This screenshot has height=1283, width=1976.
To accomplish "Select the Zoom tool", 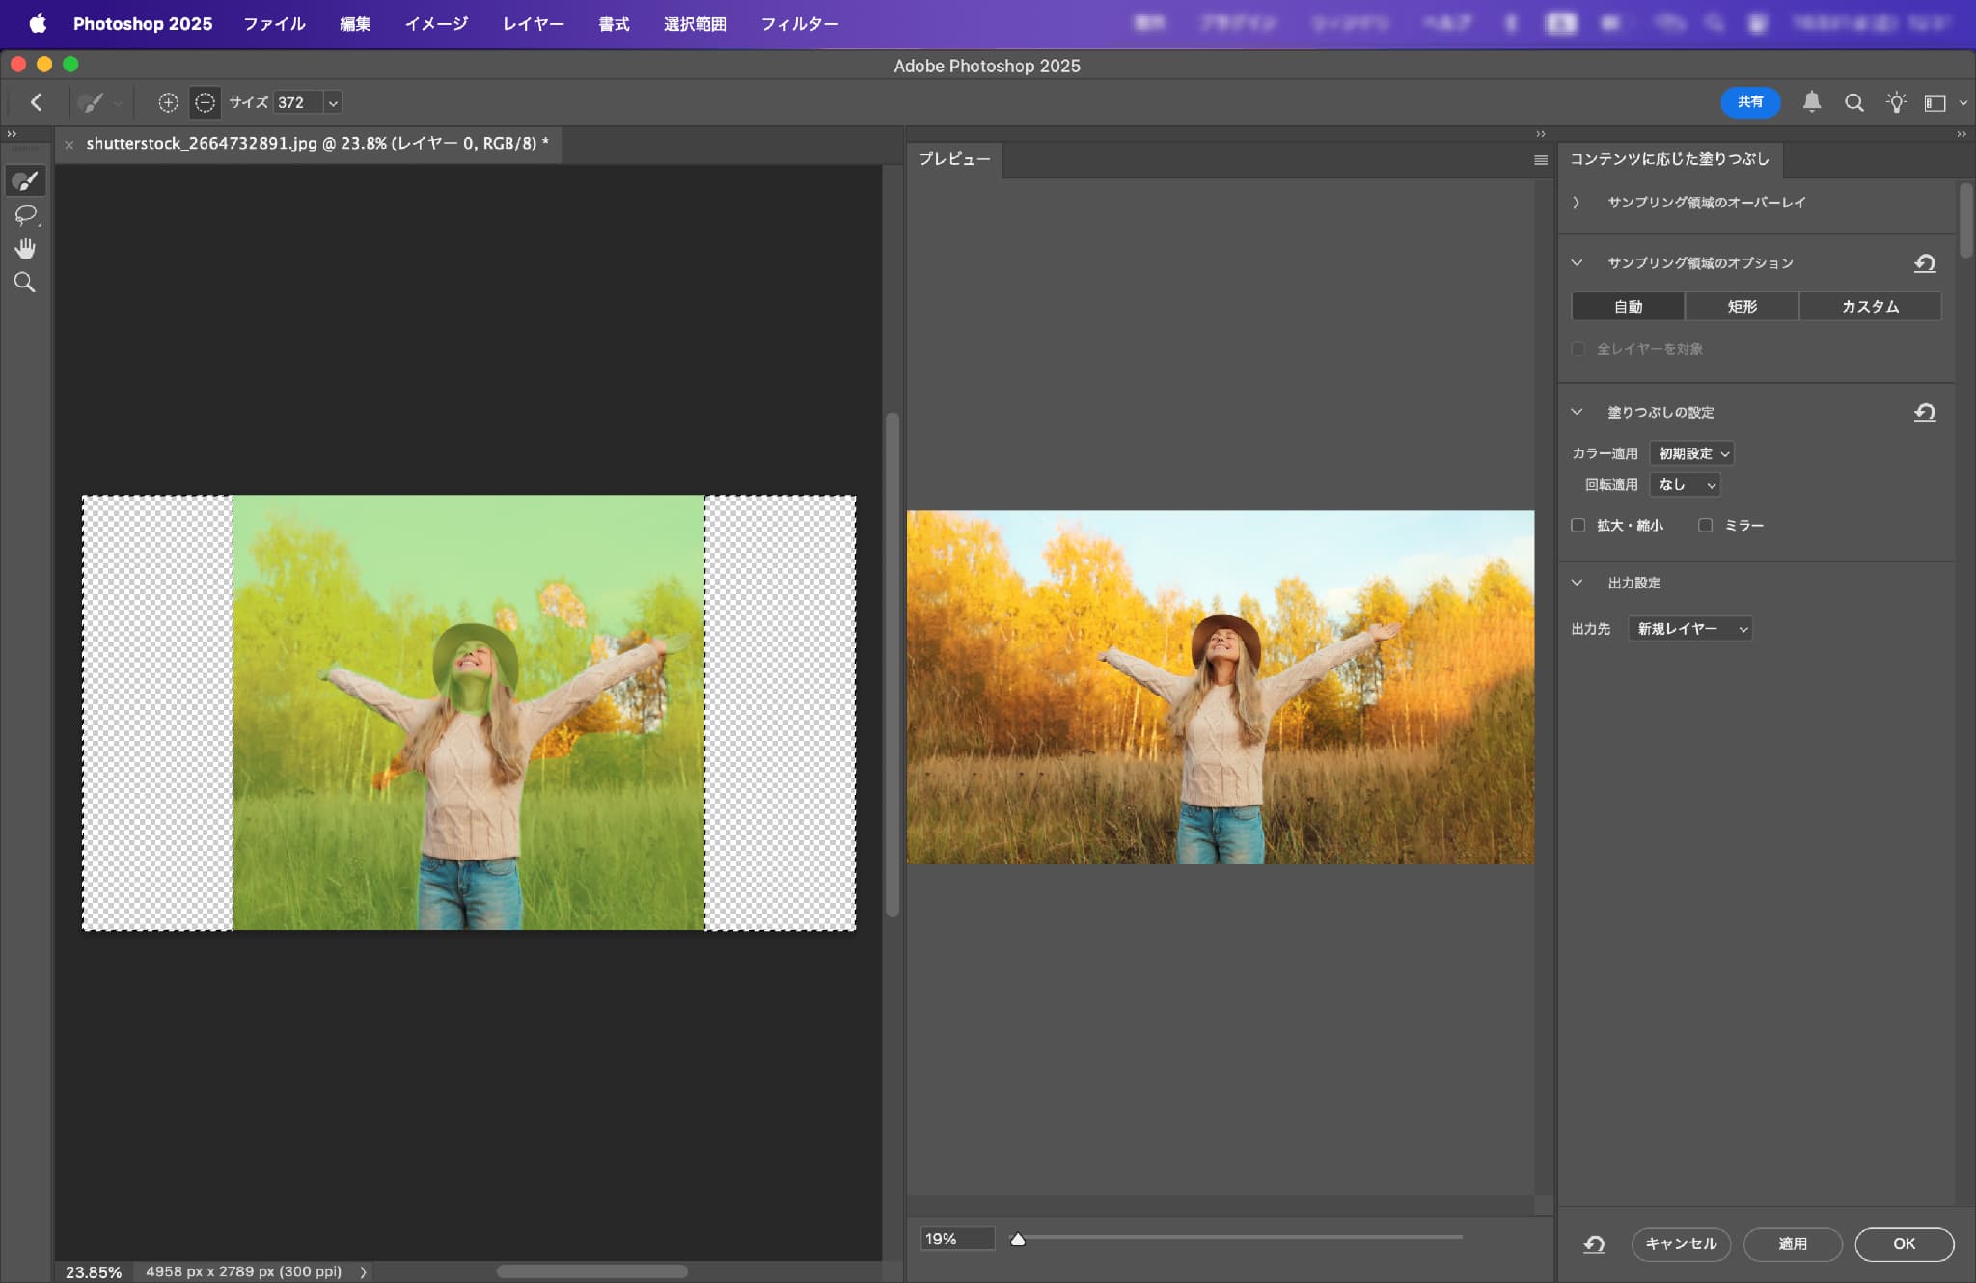I will [x=25, y=283].
